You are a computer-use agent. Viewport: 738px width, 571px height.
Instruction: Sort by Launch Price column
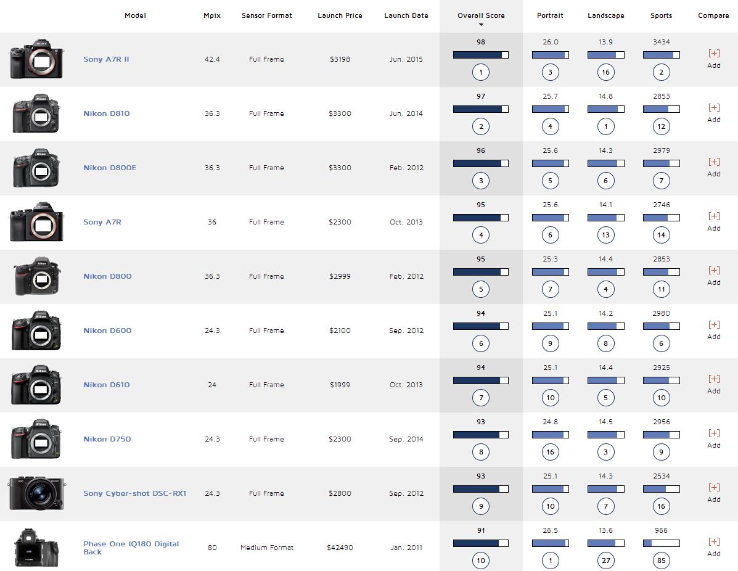(x=340, y=15)
